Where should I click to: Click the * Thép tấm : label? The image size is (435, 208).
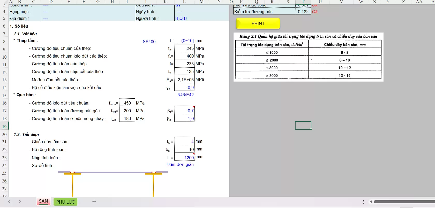[26, 41]
